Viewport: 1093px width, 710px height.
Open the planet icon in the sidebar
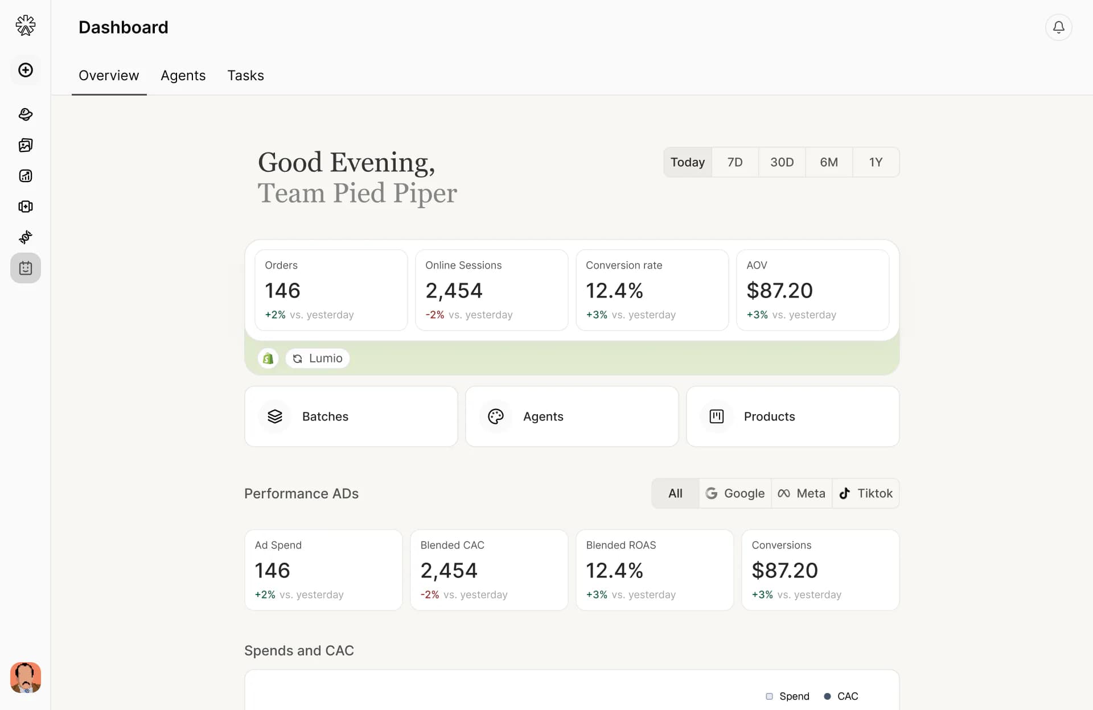26,114
